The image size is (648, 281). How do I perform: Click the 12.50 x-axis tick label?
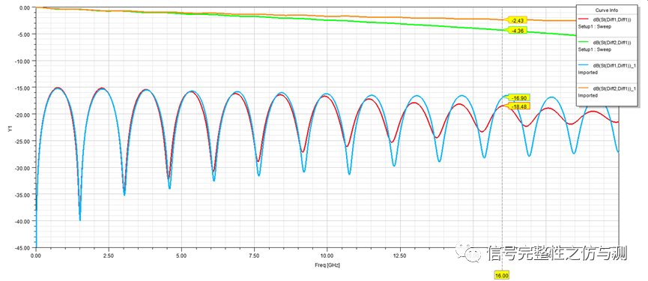pyautogui.click(x=399, y=256)
